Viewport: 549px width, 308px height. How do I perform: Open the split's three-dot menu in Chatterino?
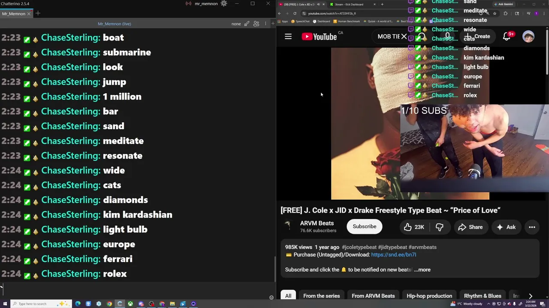click(x=265, y=24)
